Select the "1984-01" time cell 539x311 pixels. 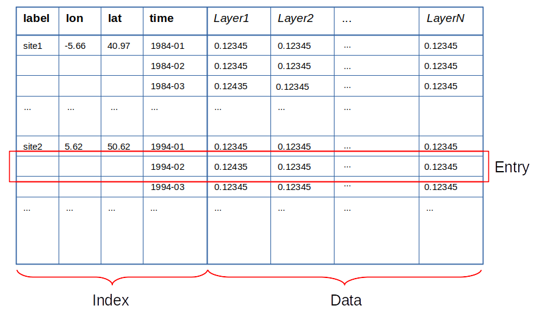pos(167,46)
